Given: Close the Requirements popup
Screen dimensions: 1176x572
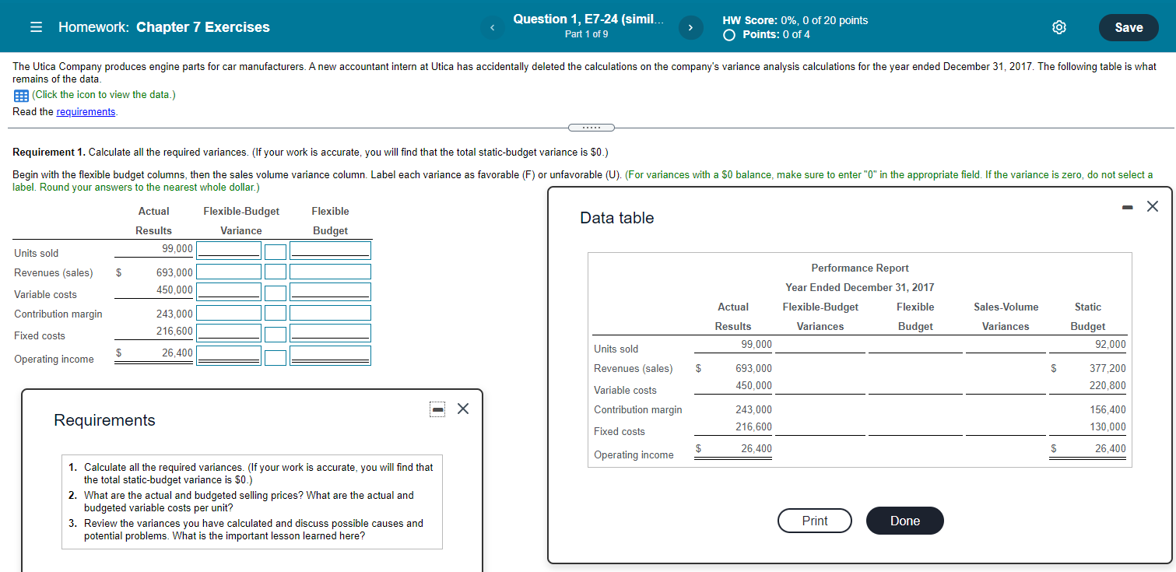Looking at the screenshot, I should [x=463, y=409].
